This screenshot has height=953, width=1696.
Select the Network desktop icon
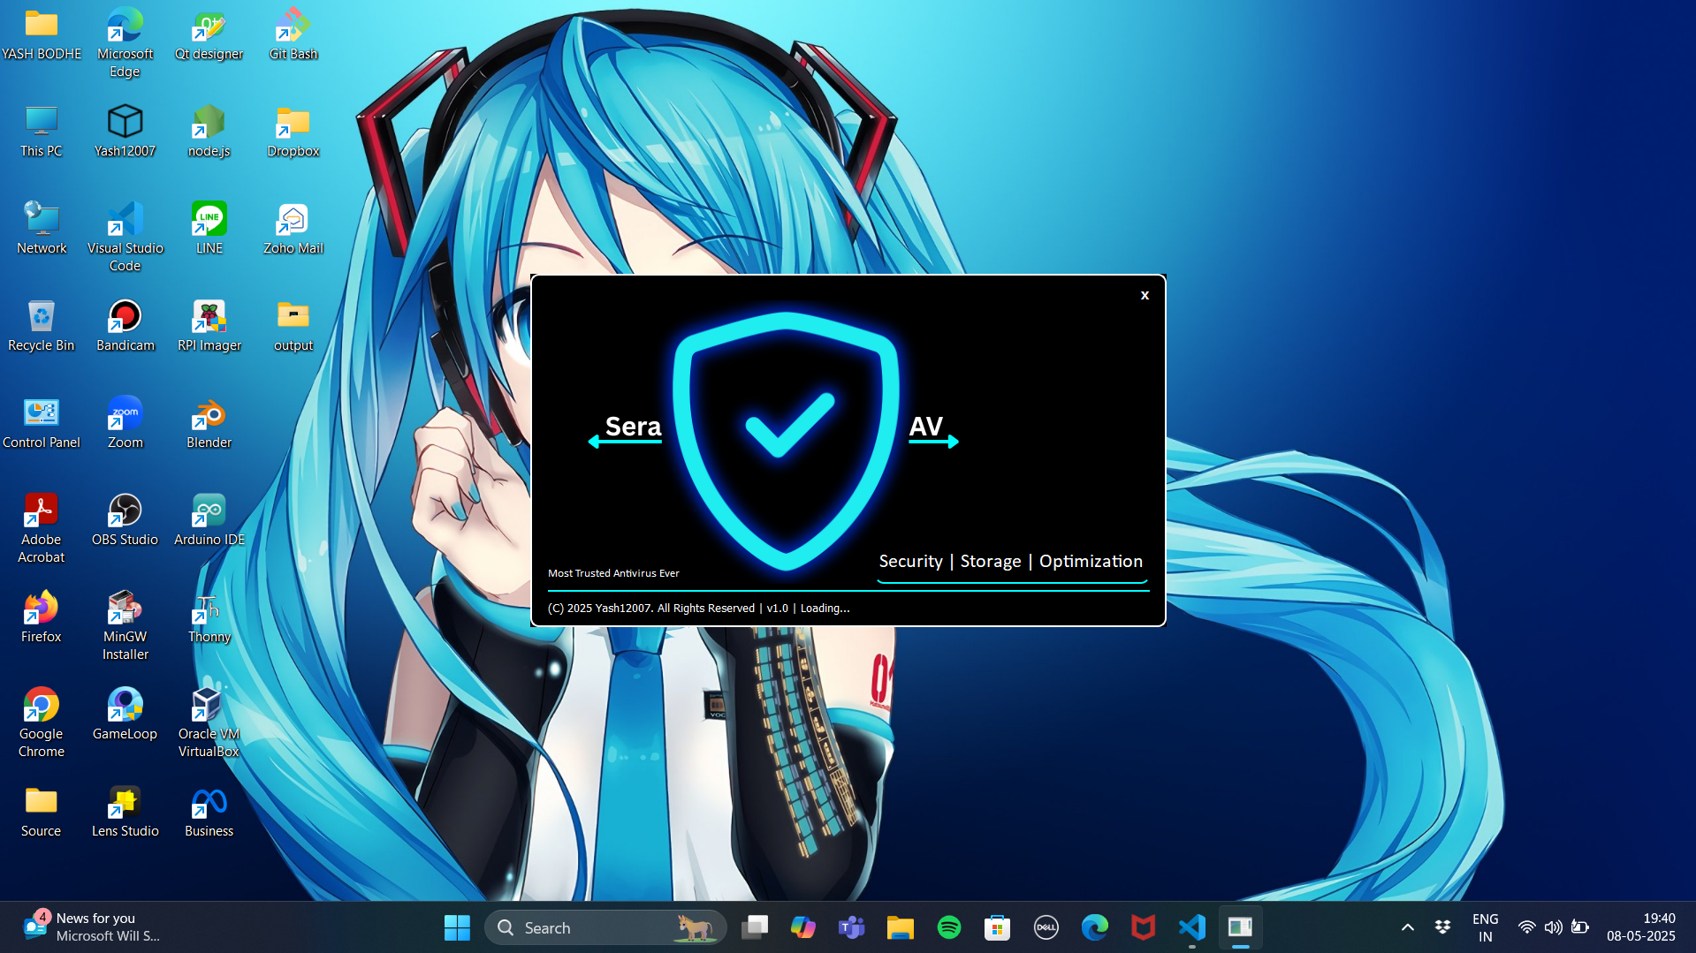pos(41,230)
